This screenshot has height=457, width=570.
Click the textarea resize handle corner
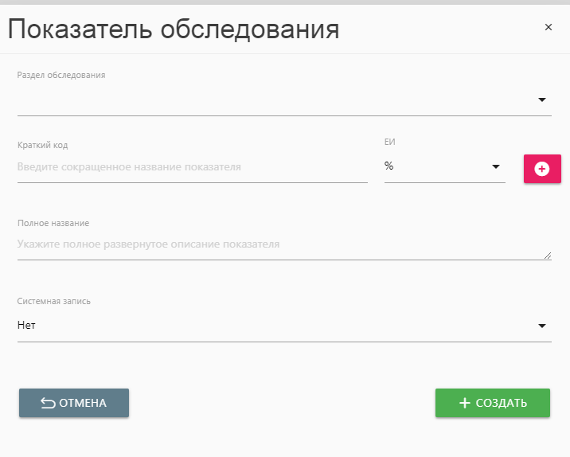(x=547, y=256)
